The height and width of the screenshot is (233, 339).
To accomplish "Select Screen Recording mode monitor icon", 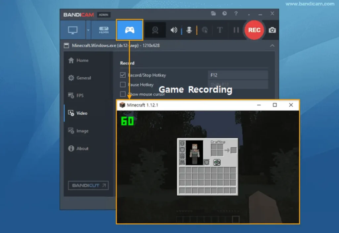I will click(x=73, y=30).
